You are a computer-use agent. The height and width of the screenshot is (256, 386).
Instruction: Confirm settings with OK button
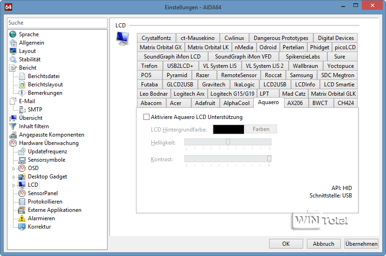(286, 244)
